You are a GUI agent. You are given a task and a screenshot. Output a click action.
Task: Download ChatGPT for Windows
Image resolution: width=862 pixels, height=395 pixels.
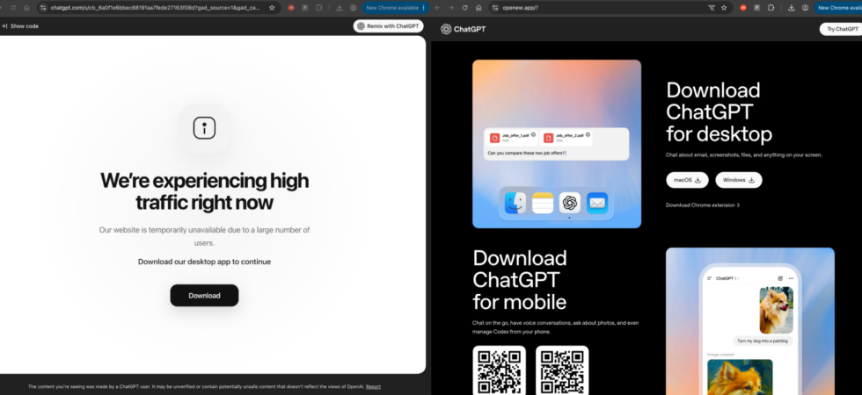click(x=738, y=180)
